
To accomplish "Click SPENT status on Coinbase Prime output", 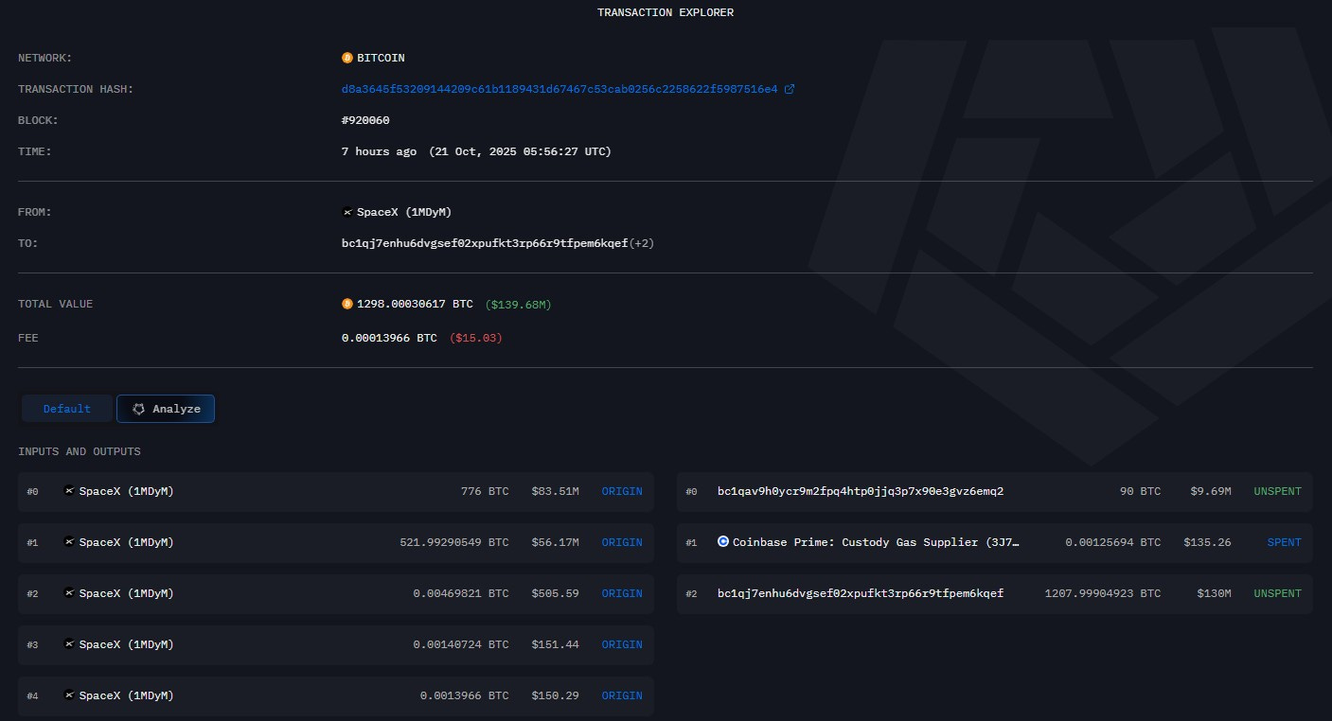I will (x=1285, y=542).
